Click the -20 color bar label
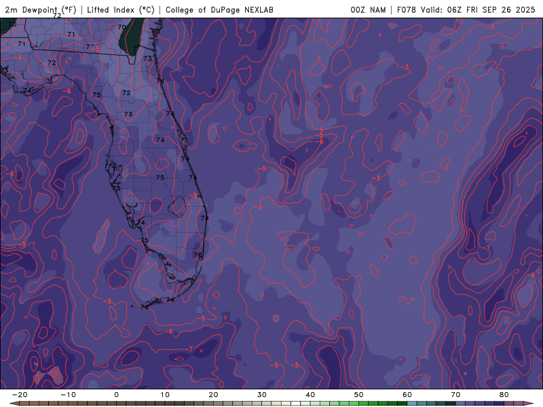The image size is (543, 407). pyautogui.click(x=20, y=395)
